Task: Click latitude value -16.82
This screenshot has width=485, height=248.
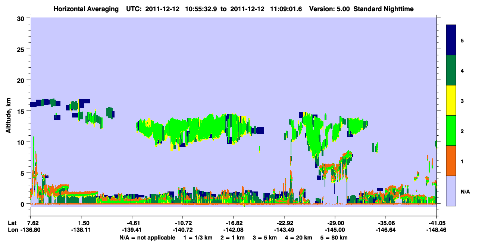Action: click(x=234, y=223)
